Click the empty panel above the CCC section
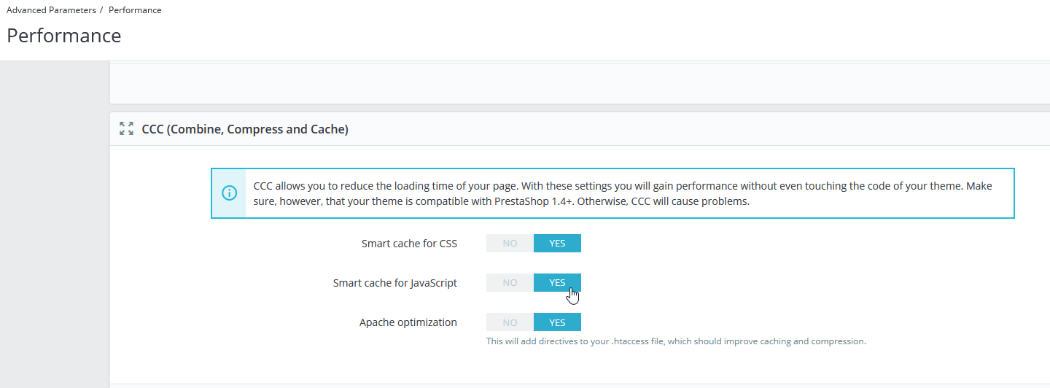The width and height of the screenshot is (1050, 388). pyautogui.click(x=576, y=82)
